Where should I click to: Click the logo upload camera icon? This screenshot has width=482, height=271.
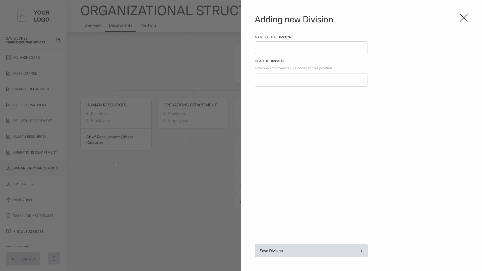[23, 16]
